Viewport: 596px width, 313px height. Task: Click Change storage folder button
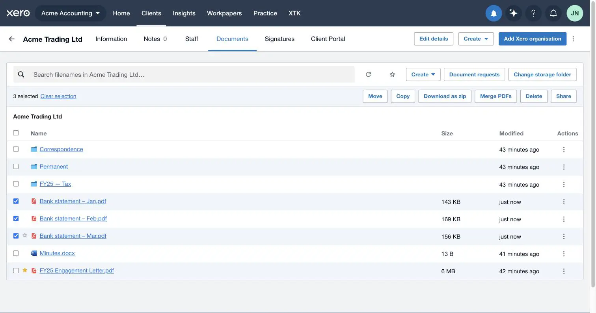point(542,74)
